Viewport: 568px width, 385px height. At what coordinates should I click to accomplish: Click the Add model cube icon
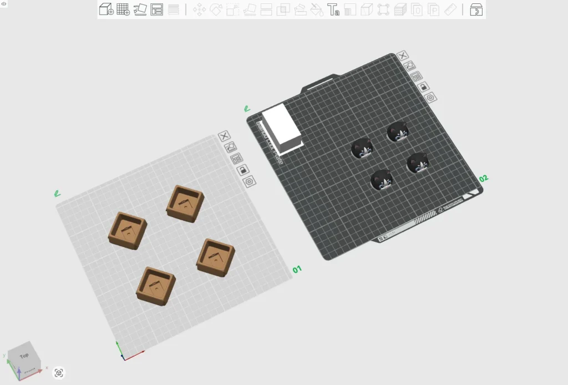pyautogui.click(x=106, y=9)
